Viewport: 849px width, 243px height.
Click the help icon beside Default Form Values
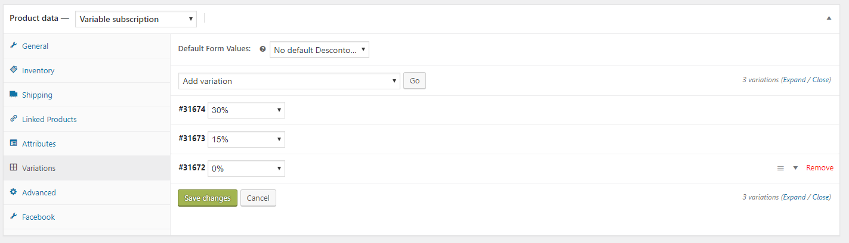click(263, 49)
